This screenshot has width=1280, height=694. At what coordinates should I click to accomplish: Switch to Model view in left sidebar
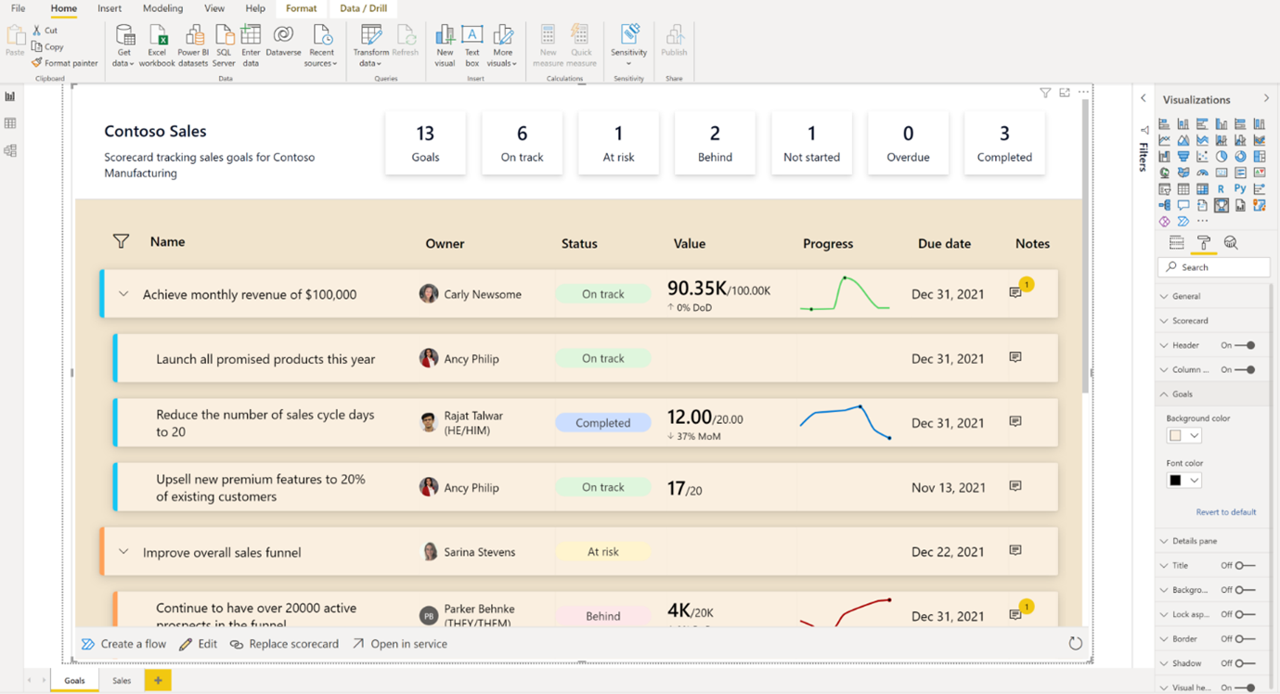point(10,150)
